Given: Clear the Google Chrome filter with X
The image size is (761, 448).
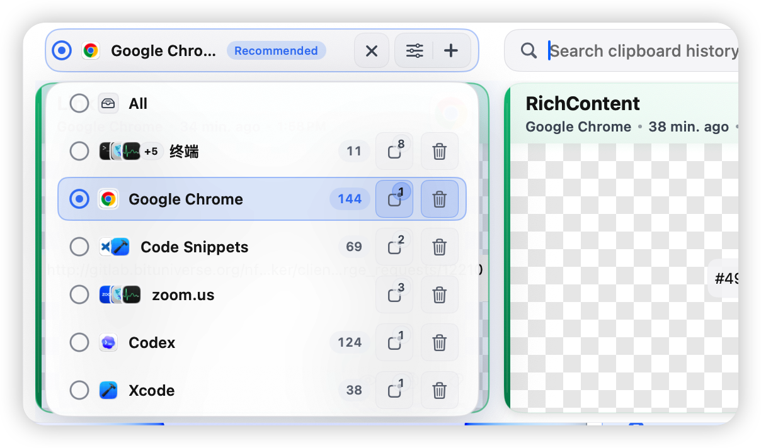Looking at the screenshot, I should 372,50.
